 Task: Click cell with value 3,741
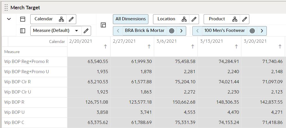(x=132, y=112)
